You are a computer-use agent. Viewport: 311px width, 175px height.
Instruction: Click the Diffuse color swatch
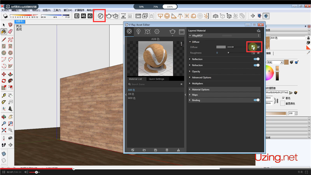221,47
